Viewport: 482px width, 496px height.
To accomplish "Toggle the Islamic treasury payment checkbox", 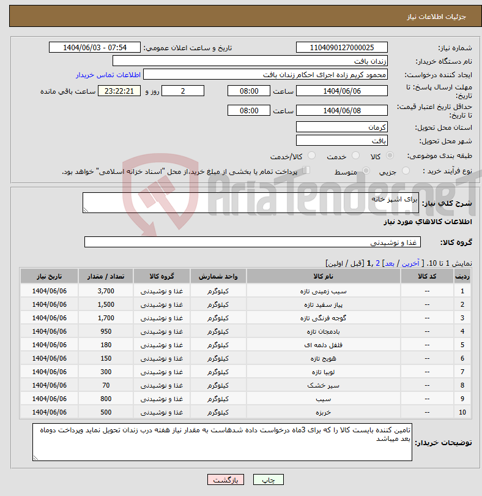I will 306,170.
